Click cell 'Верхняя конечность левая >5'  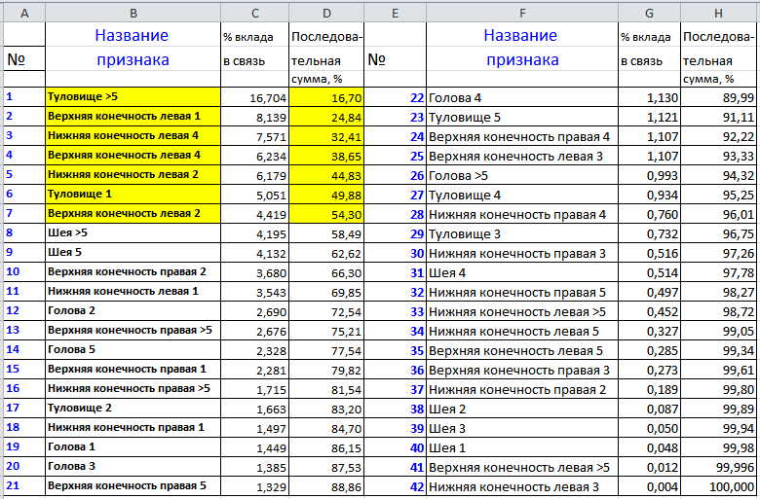point(522,467)
